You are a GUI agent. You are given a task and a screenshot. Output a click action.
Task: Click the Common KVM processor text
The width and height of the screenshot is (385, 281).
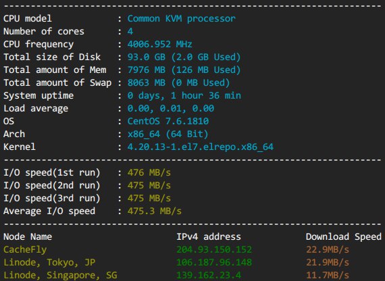point(181,19)
